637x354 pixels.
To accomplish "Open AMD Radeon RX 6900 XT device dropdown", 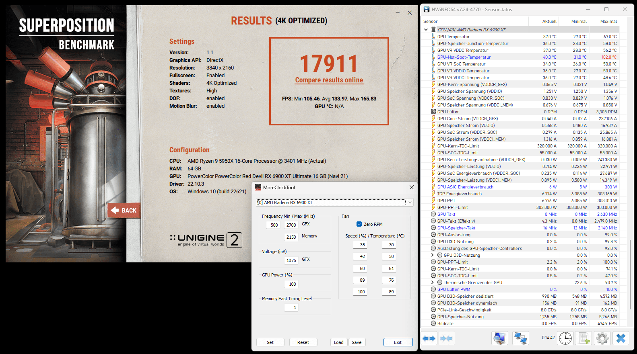I will point(335,203).
